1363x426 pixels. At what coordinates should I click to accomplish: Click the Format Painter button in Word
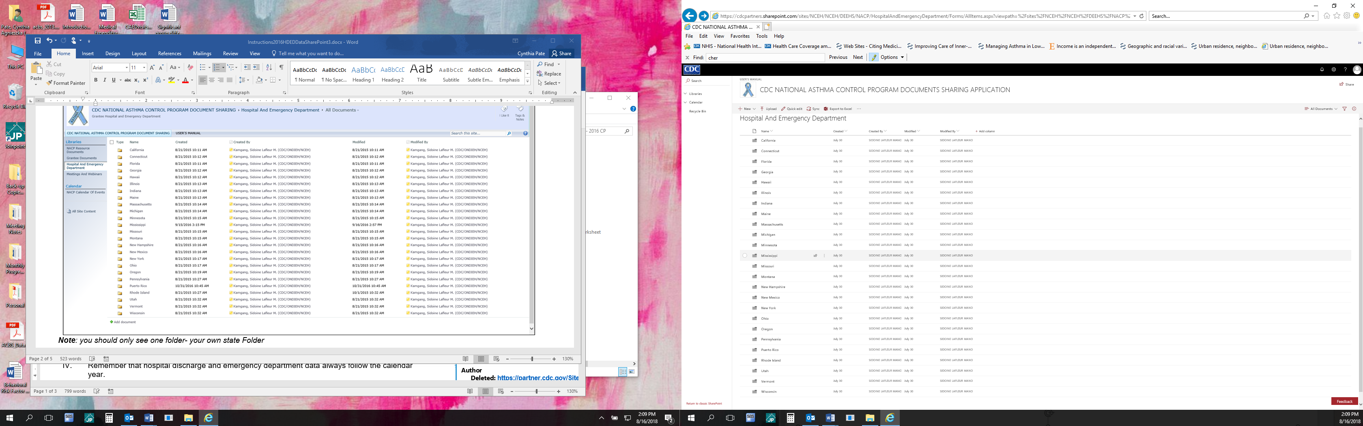(66, 83)
